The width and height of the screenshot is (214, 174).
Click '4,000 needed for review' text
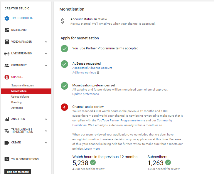(88, 169)
